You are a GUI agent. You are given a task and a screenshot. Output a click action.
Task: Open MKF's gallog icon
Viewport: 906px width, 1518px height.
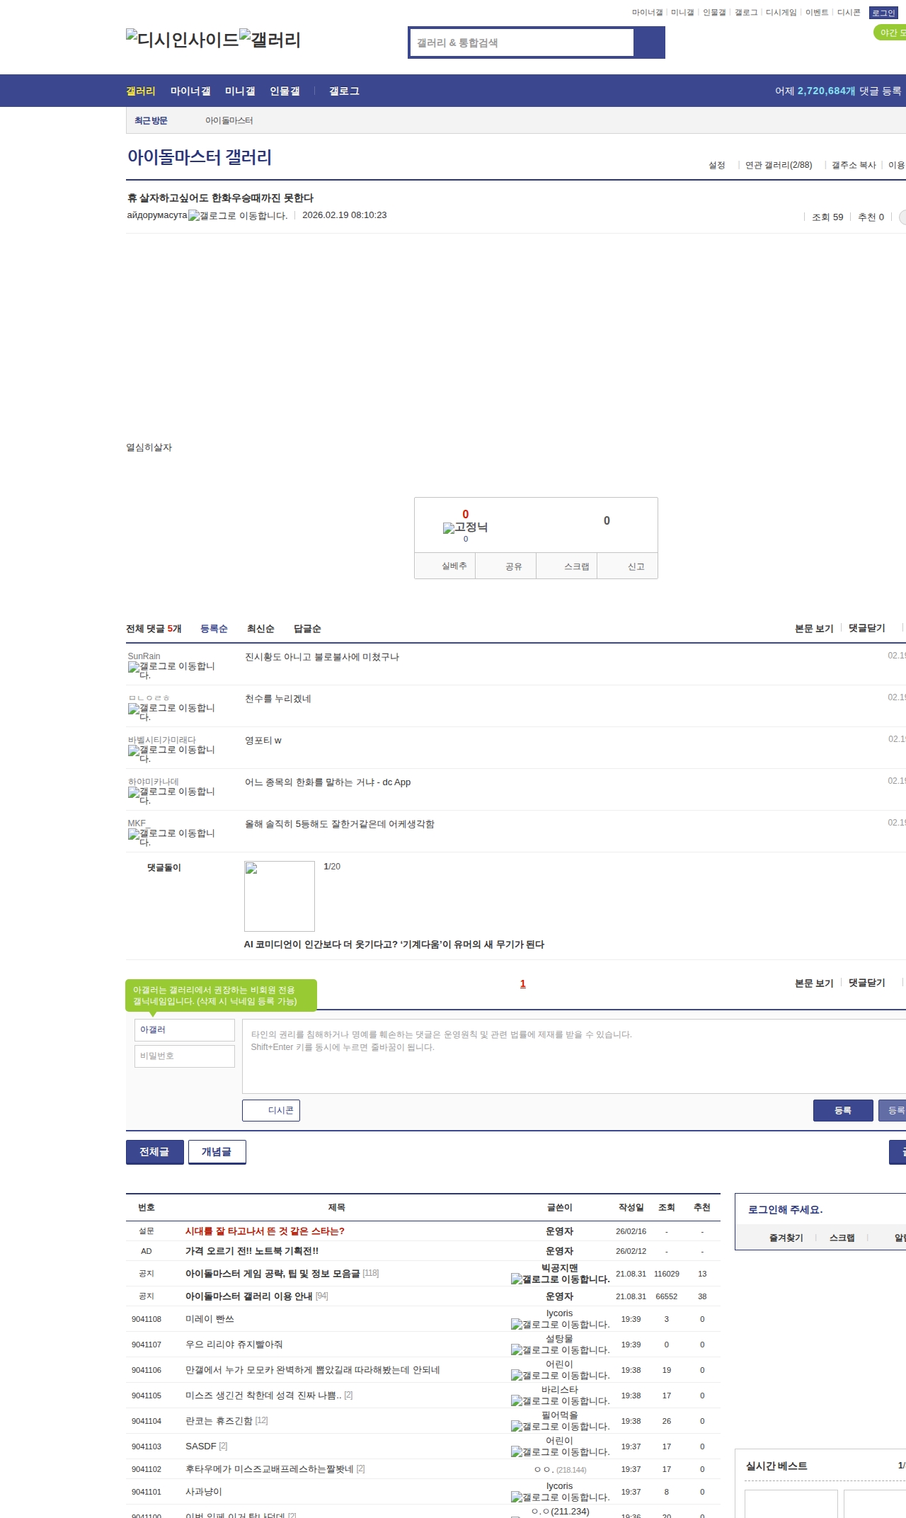(x=171, y=837)
